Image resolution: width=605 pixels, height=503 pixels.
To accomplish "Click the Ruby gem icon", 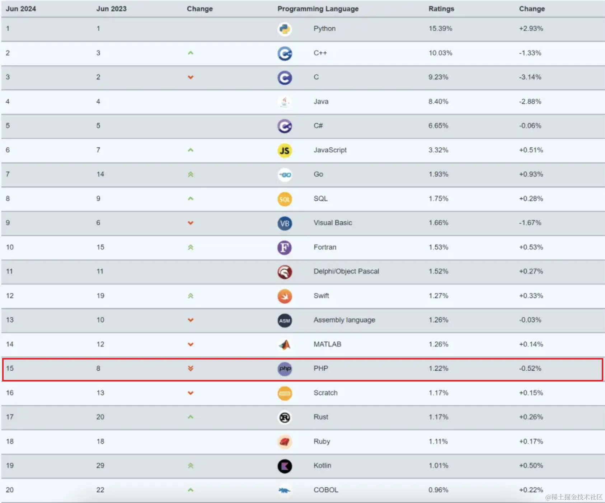I will tap(285, 442).
